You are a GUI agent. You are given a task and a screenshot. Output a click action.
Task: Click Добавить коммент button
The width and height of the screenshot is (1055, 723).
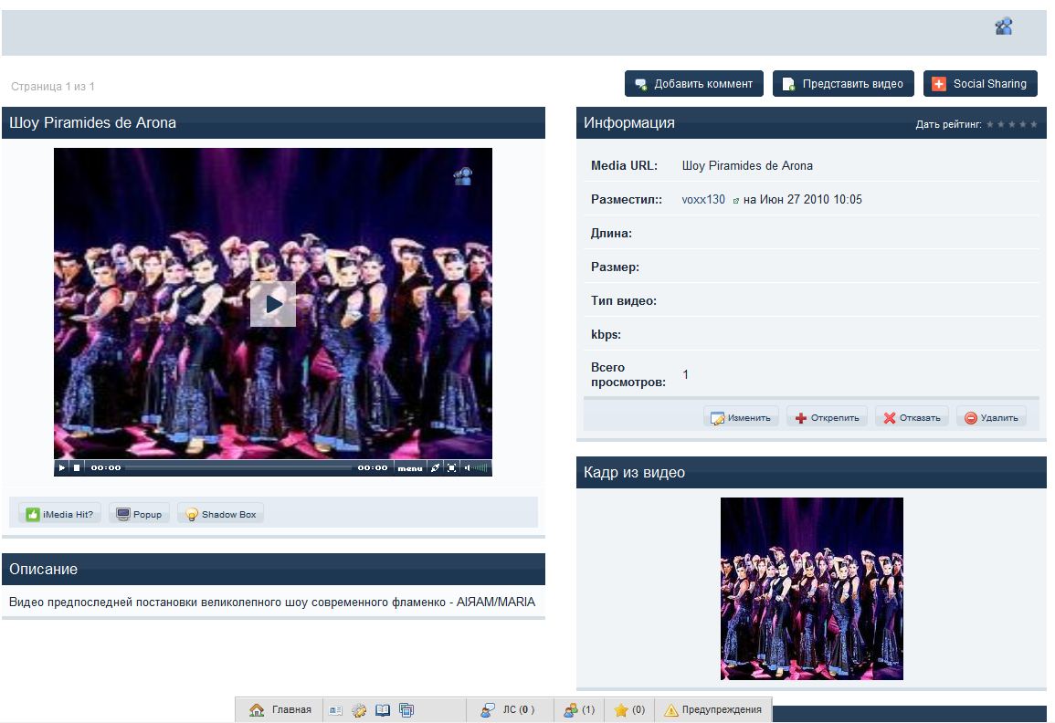coord(694,84)
